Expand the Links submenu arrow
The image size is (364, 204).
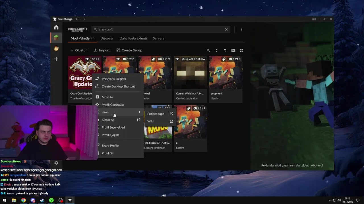[139, 112]
